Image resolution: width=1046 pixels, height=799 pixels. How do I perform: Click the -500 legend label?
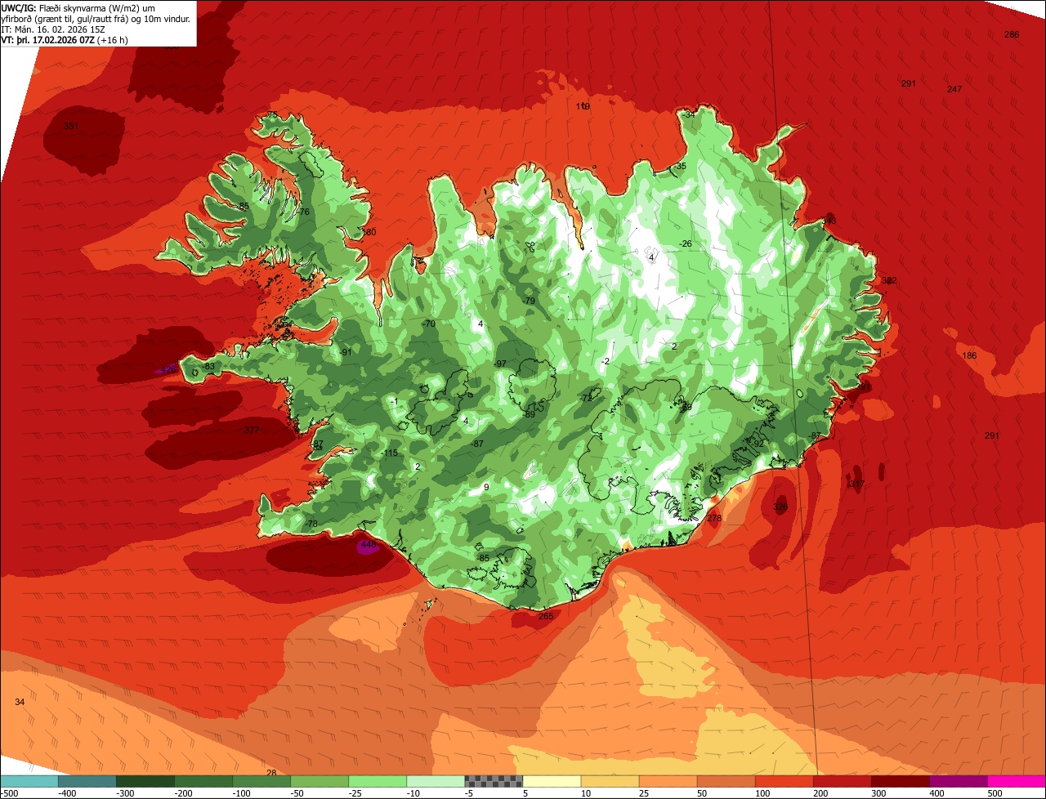pyautogui.click(x=10, y=792)
